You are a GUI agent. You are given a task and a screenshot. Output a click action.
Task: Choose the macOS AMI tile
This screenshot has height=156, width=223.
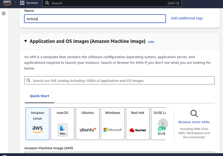pyautogui.click(x=62, y=124)
